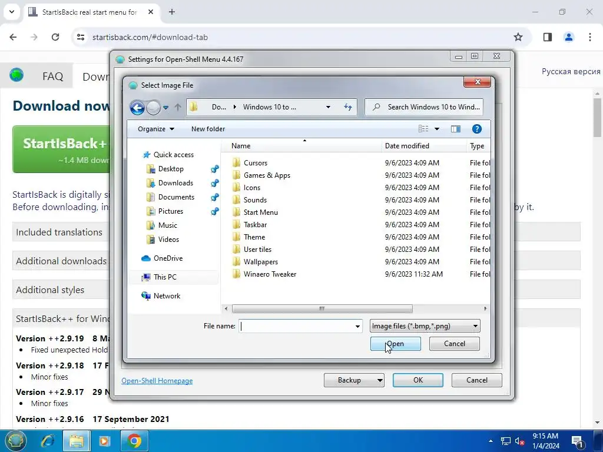Select Downloads in navigation pane

(175, 183)
